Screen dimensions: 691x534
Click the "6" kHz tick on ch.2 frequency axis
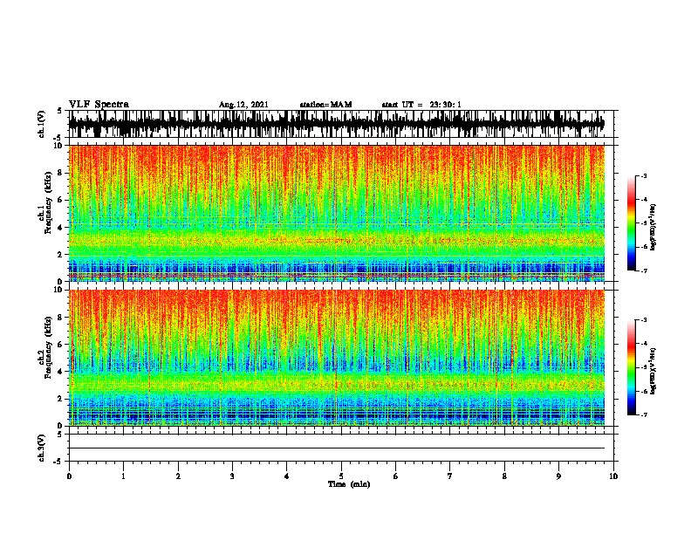60,345
